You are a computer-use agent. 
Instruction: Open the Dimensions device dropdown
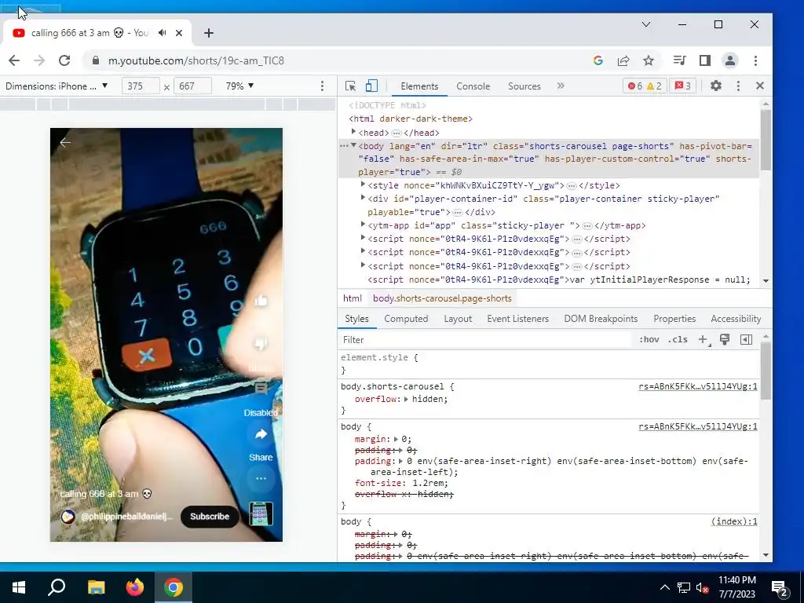pos(57,86)
